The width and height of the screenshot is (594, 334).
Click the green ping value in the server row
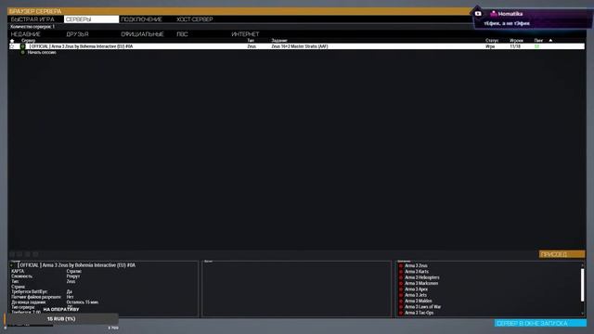tap(536, 46)
